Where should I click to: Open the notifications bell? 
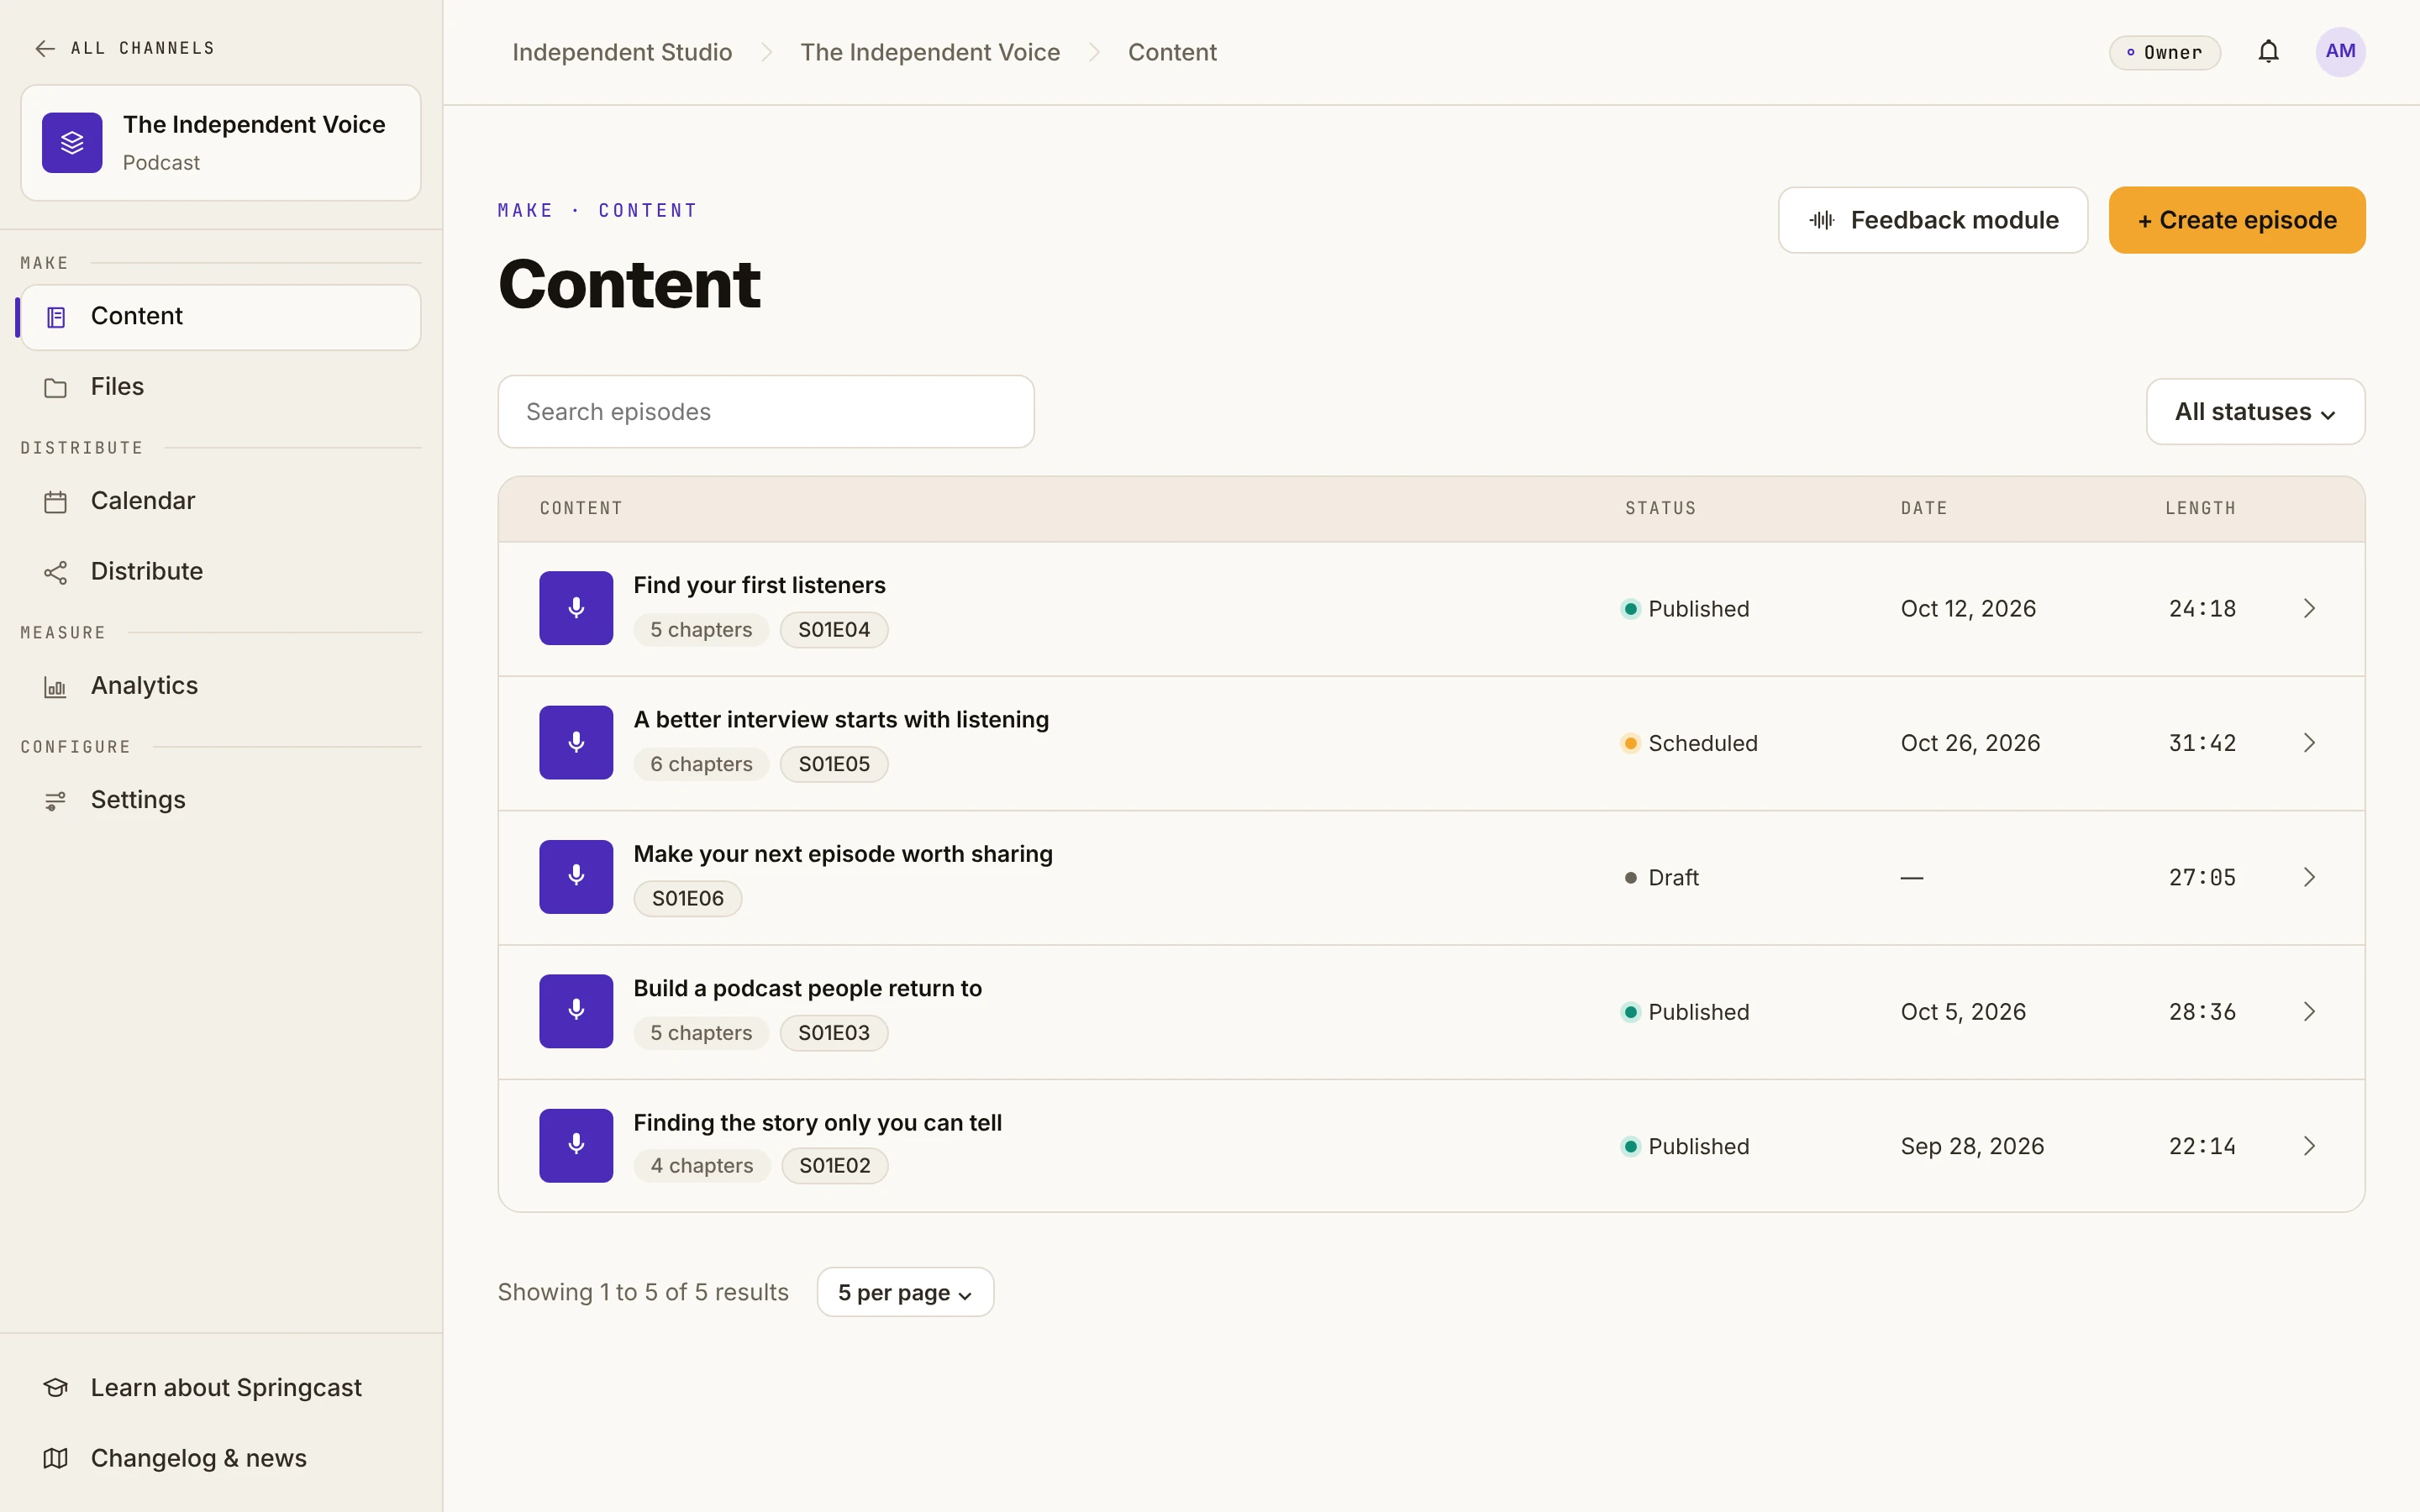pyautogui.click(x=2268, y=52)
